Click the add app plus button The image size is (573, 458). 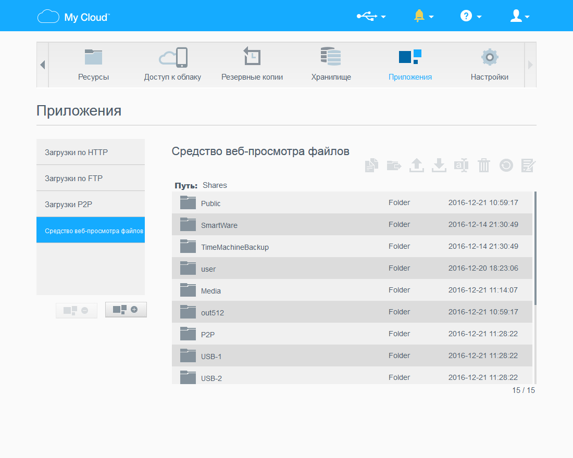pos(126,309)
